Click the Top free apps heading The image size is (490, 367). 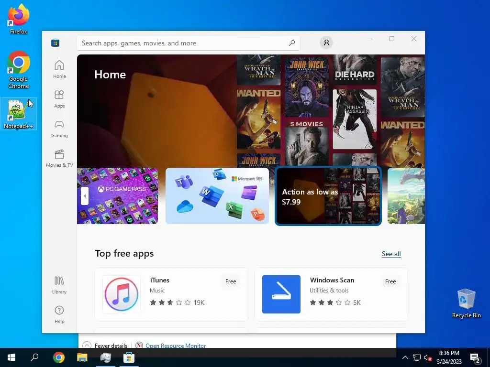[x=124, y=253]
